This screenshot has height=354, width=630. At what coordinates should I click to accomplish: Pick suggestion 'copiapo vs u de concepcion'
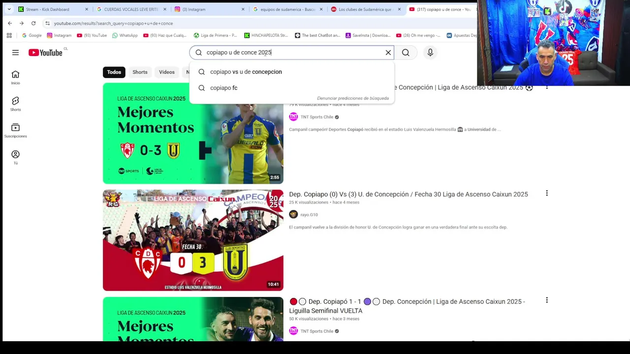coord(291,72)
